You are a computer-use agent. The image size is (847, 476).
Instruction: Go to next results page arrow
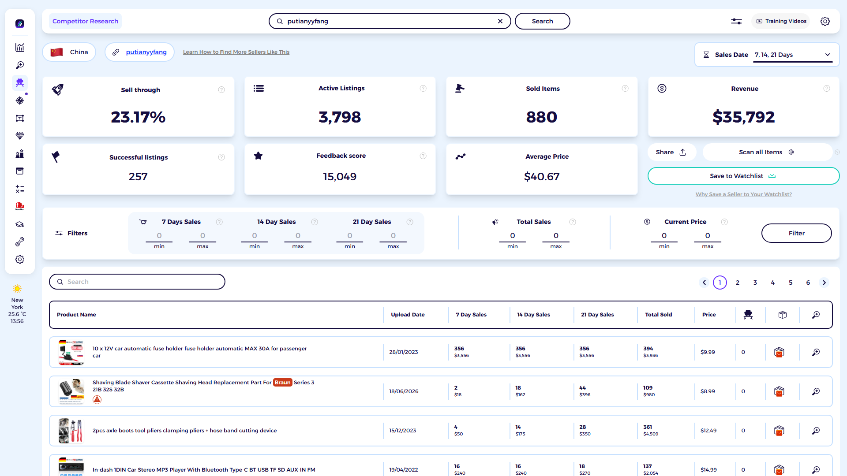point(824,283)
